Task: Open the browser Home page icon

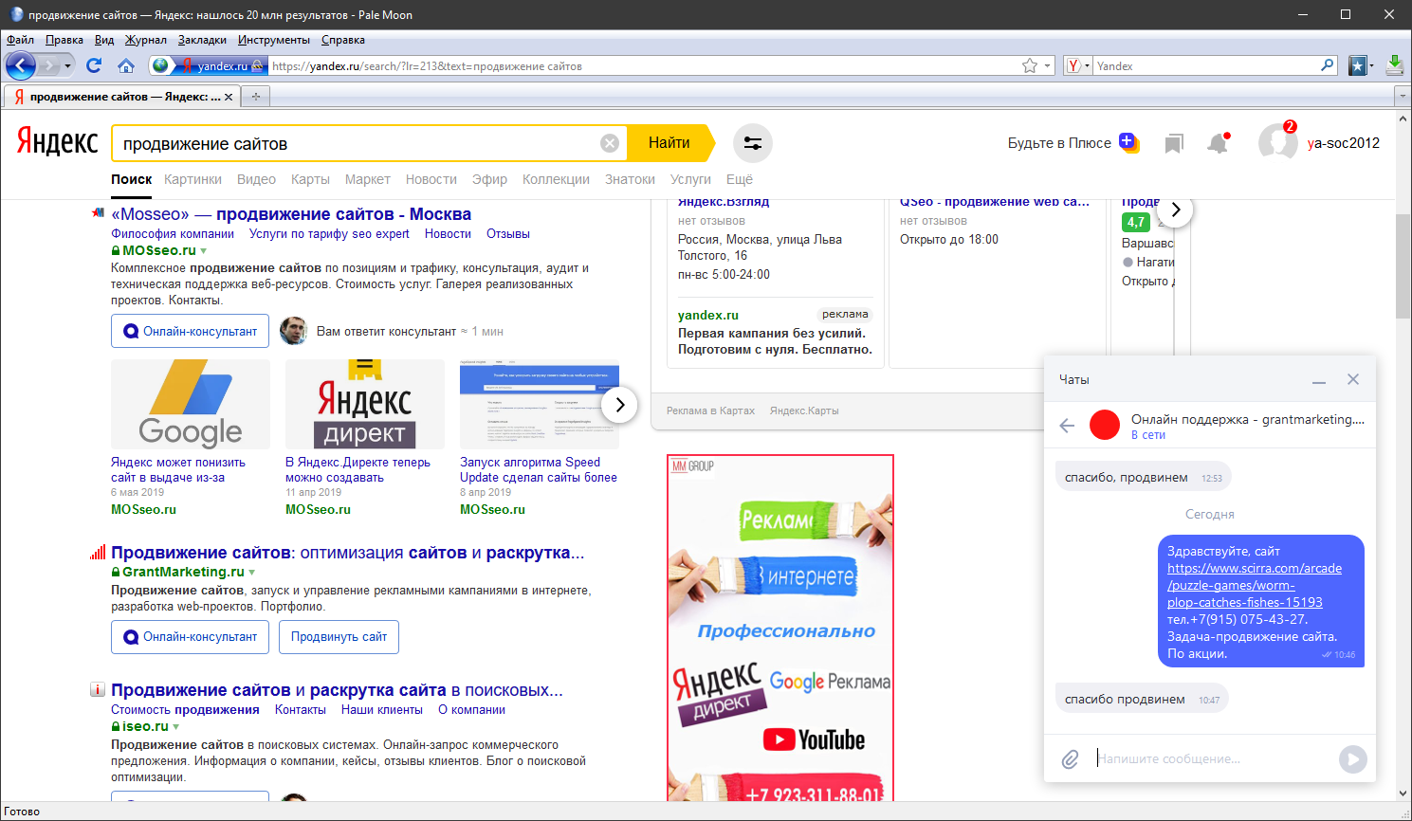Action: pyautogui.click(x=126, y=65)
